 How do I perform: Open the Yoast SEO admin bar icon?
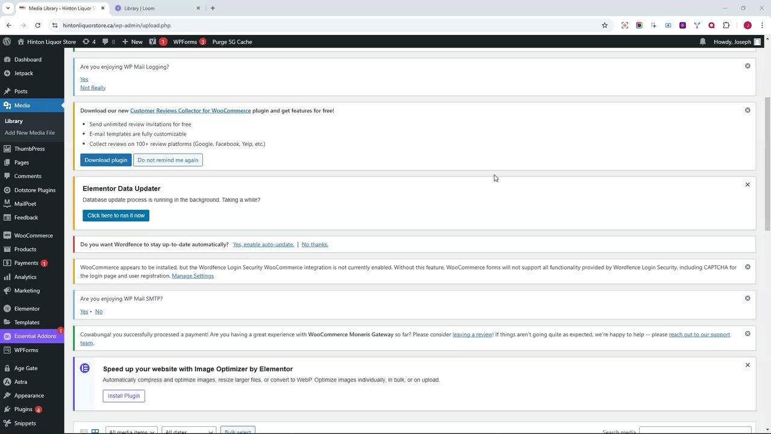[158, 42]
